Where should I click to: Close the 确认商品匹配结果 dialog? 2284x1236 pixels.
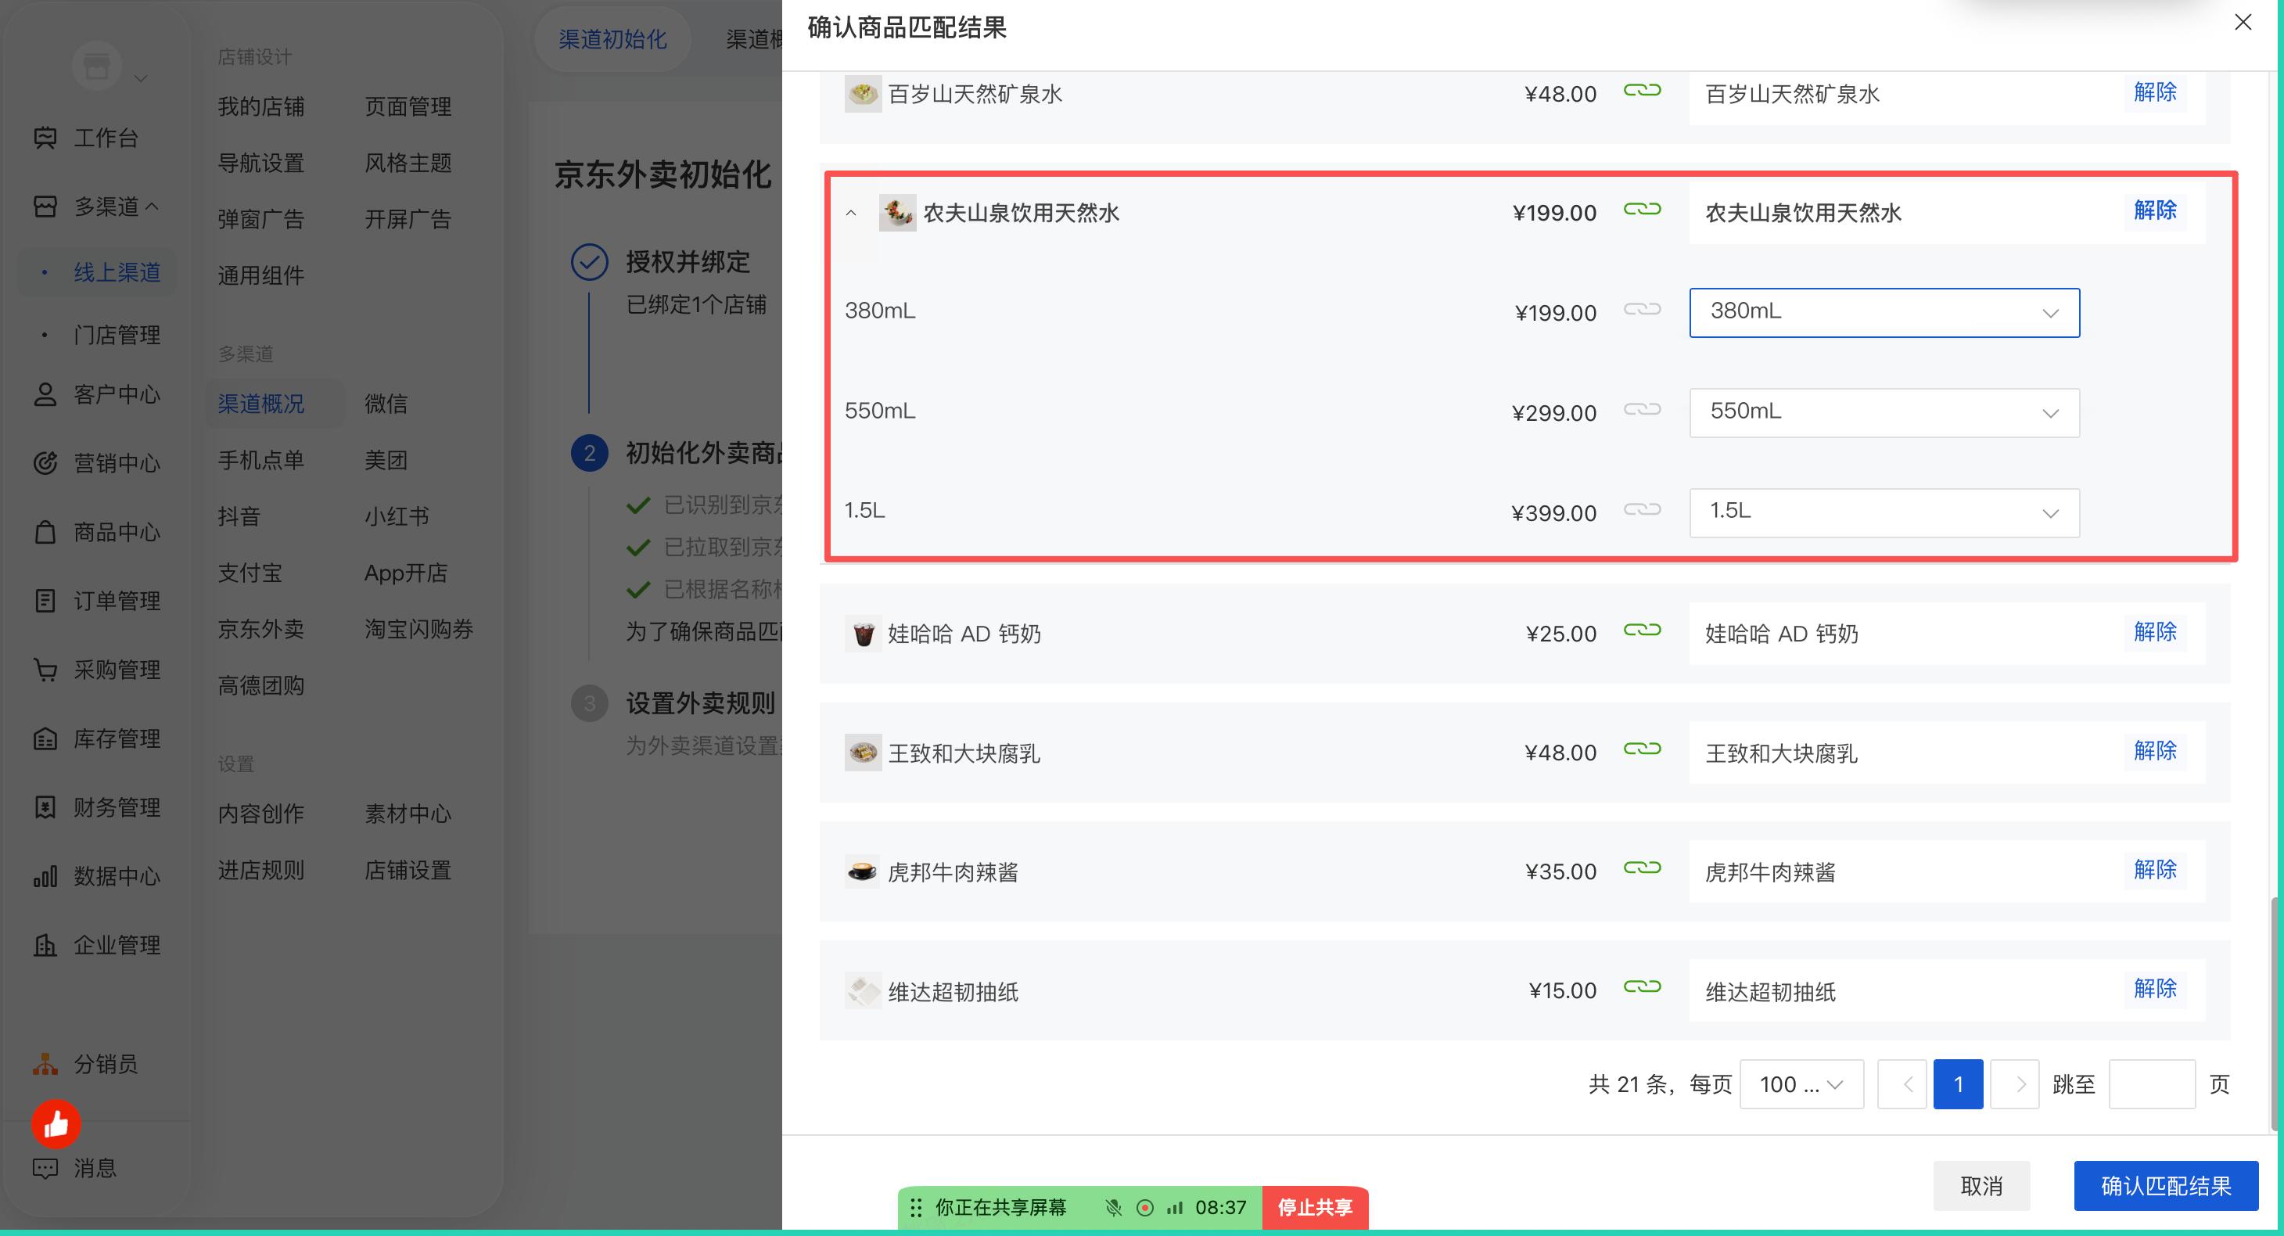(2243, 22)
